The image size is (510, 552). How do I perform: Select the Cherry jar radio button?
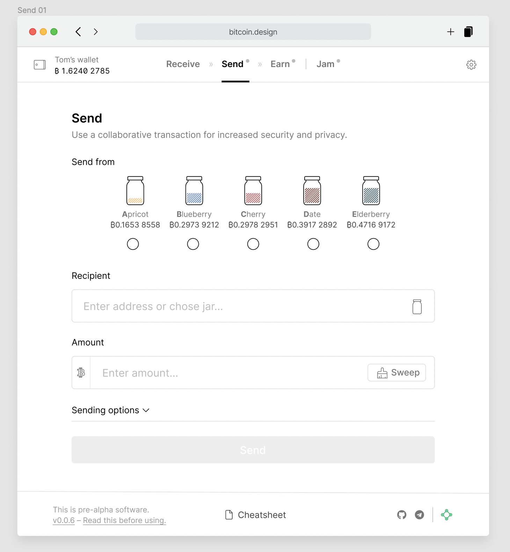[253, 244]
